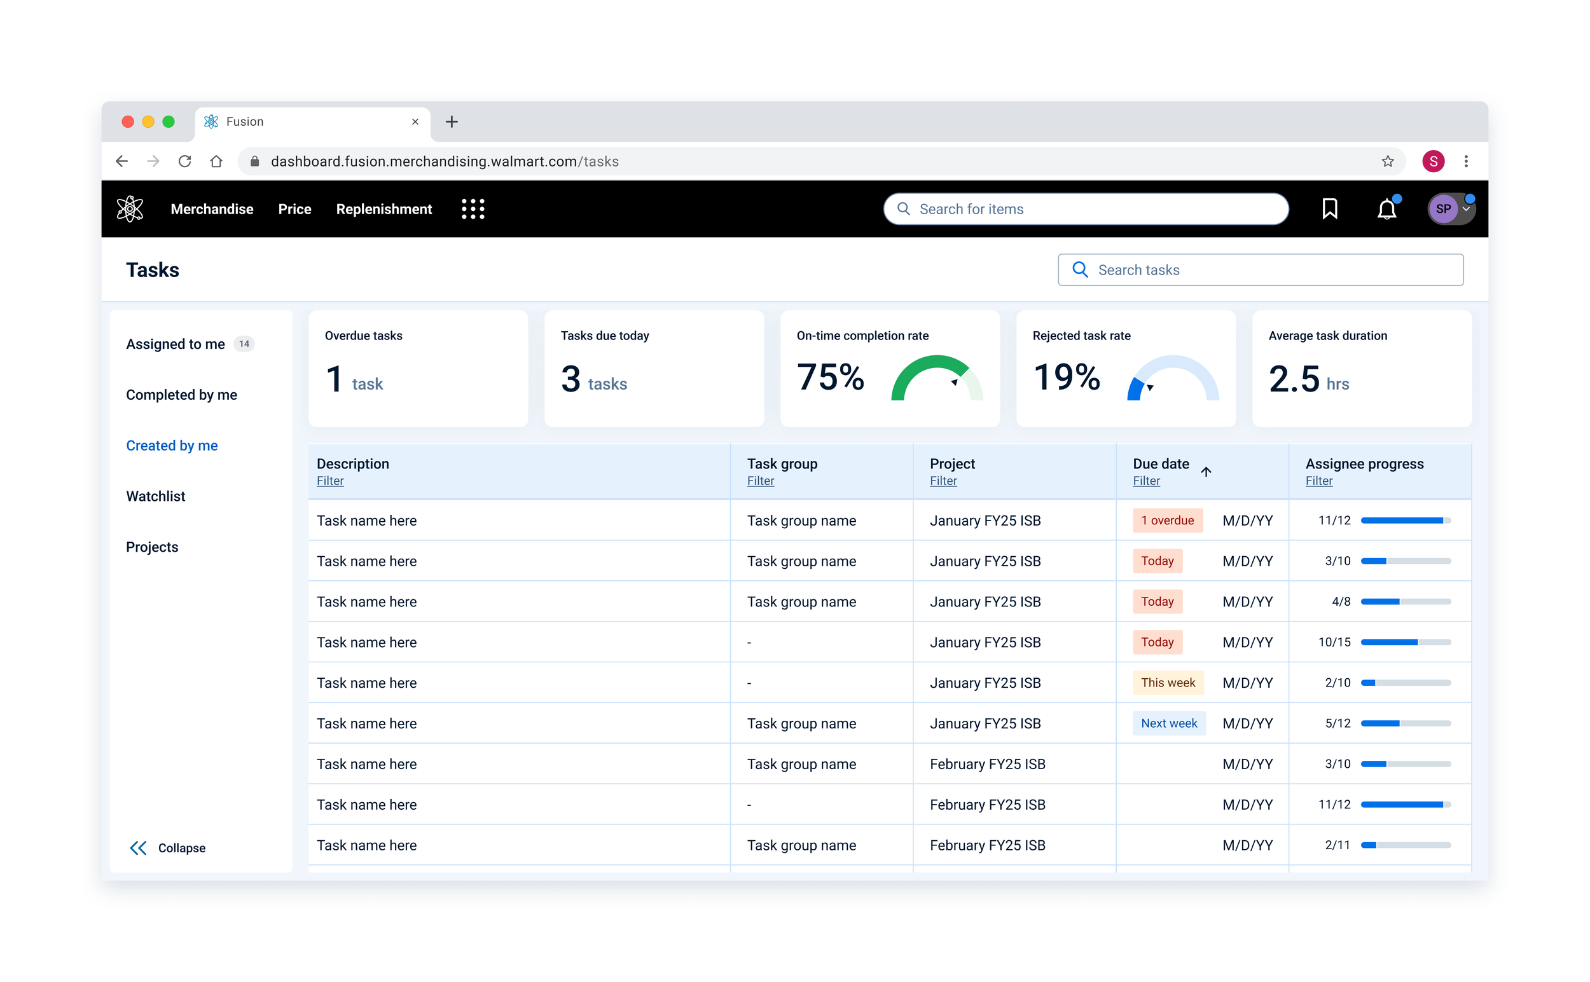Click the browser home icon
Image resolution: width=1590 pixels, height=982 pixels.
216,161
